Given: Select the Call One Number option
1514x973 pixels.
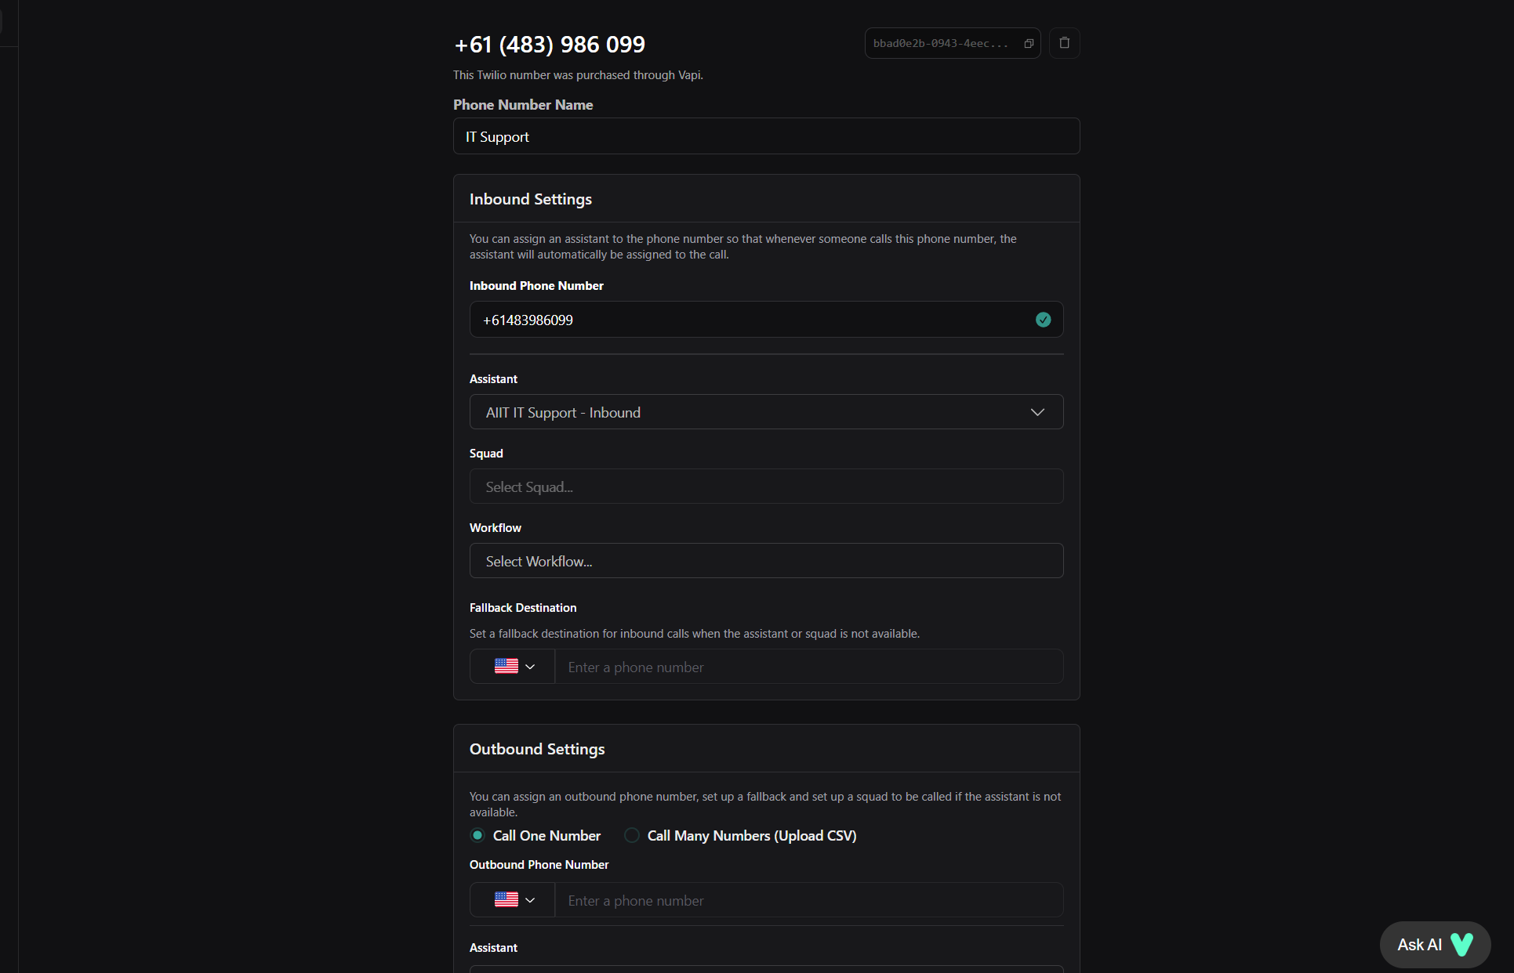Looking at the screenshot, I should coord(477,836).
